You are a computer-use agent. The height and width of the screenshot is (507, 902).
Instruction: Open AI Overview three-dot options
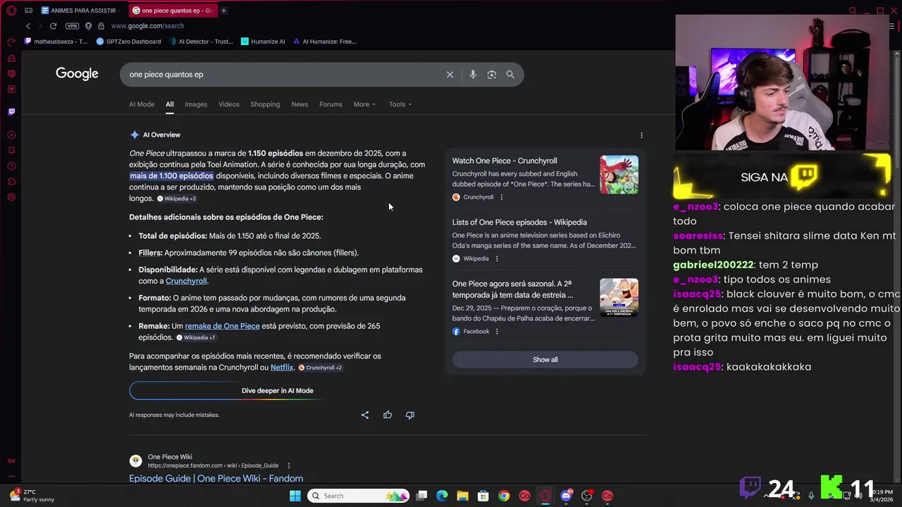pyautogui.click(x=641, y=135)
